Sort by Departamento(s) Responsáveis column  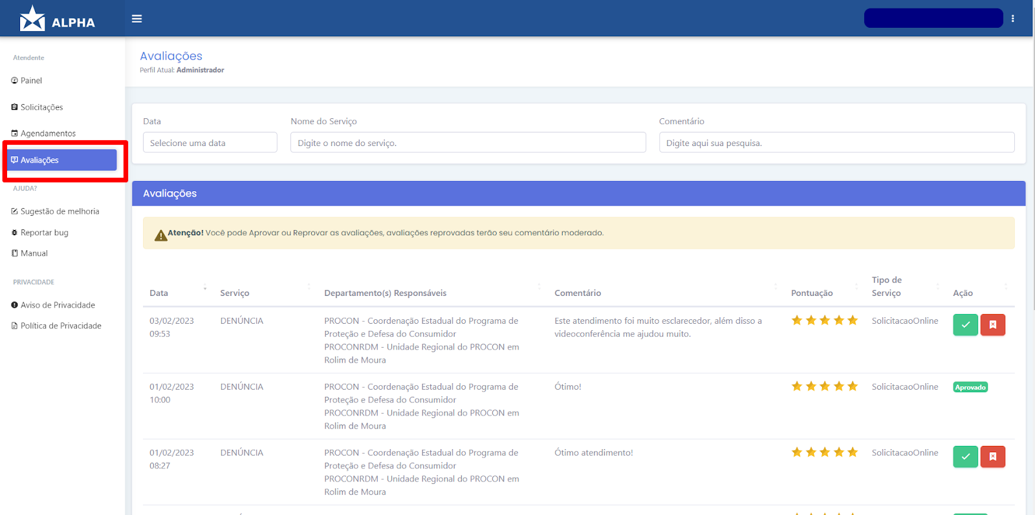click(x=433, y=293)
